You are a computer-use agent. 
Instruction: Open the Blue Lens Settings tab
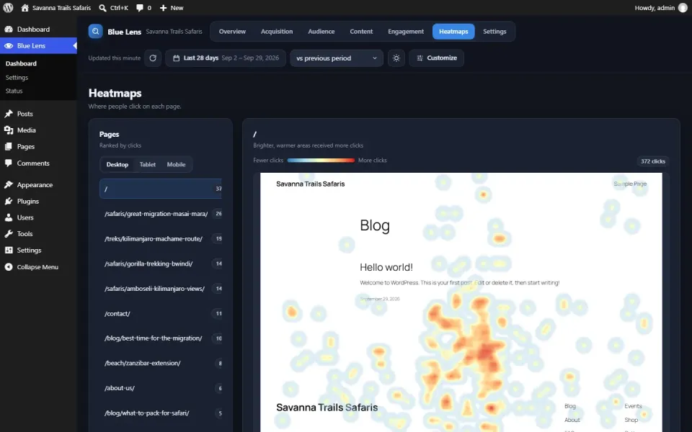(x=494, y=31)
